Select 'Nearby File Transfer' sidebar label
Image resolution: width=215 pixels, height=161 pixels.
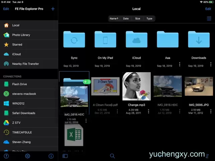(25, 64)
